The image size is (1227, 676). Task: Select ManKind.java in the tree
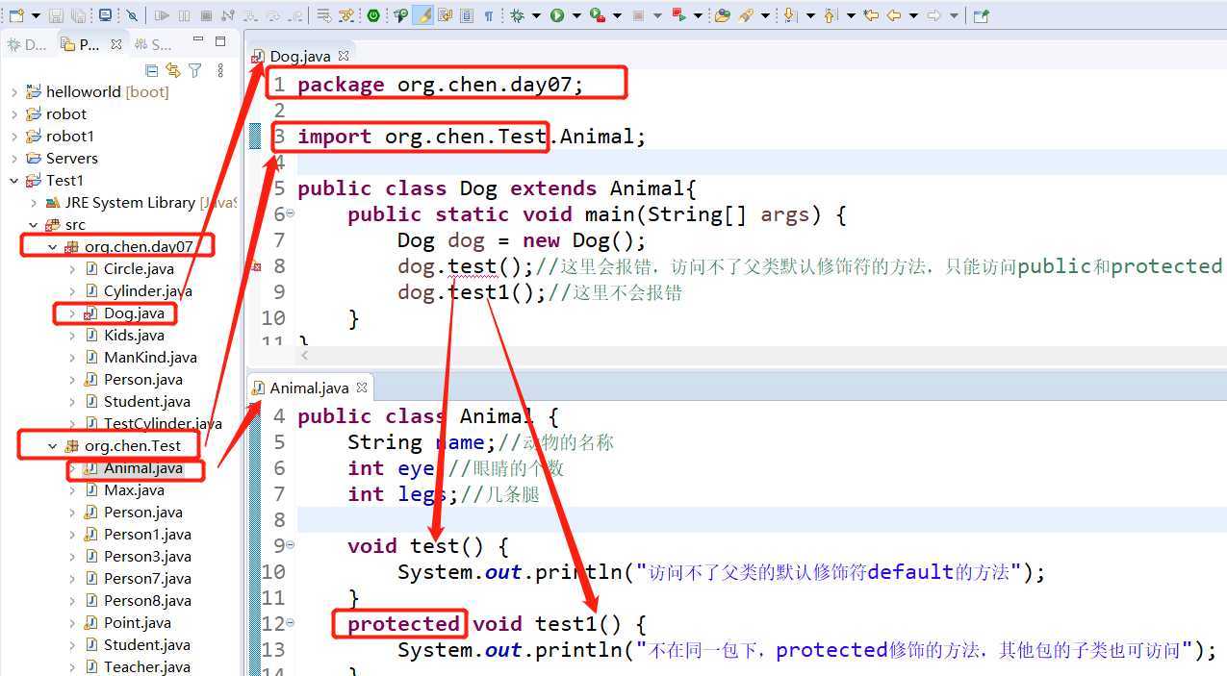tap(150, 358)
